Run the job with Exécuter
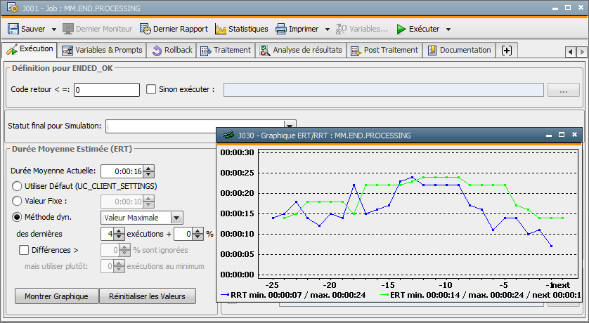 point(417,29)
